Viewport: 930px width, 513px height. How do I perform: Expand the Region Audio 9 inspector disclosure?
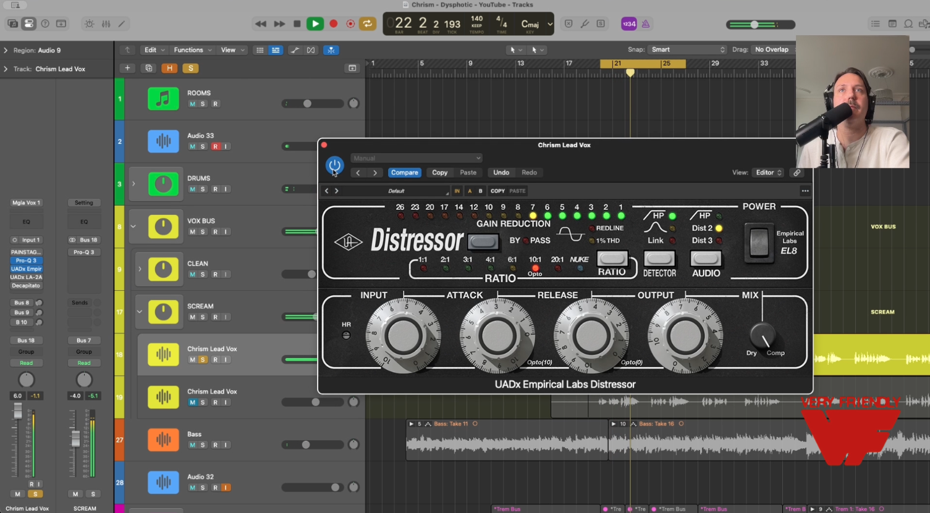click(x=6, y=51)
